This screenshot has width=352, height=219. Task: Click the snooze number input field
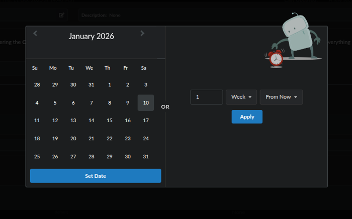point(206,97)
